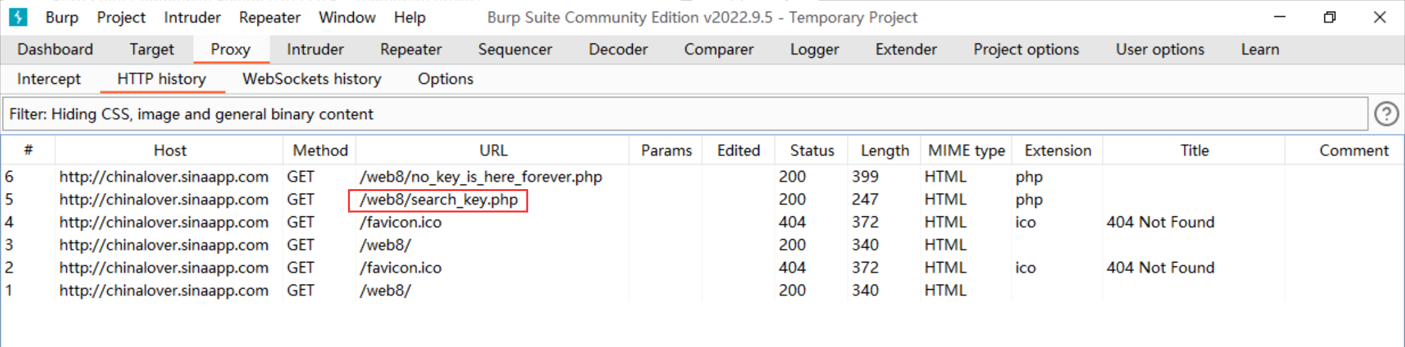Click the 404 status cell in row 2
Image resolution: width=1405 pixels, height=347 pixels.
tap(792, 268)
